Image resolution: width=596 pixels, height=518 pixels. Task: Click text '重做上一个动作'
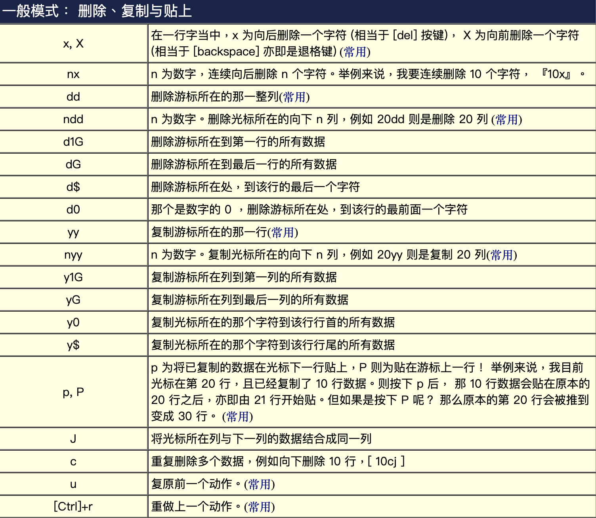click(x=192, y=507)
